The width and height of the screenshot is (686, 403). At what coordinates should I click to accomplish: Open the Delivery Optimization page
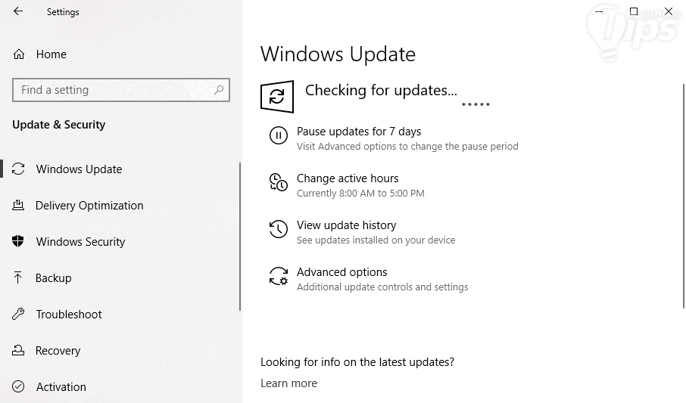coord(89,206)
